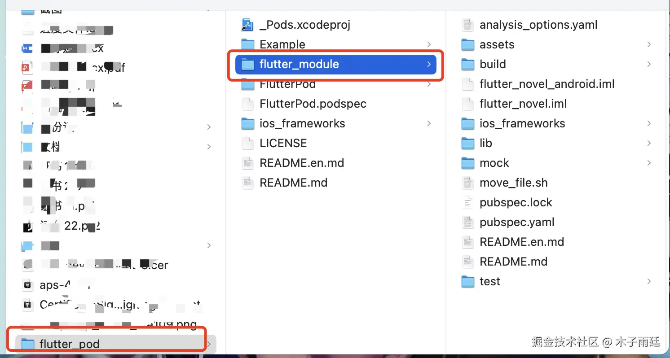Click the middle column README.md file icon
Viewport: 670px width, 358px height.
point(248,183)
